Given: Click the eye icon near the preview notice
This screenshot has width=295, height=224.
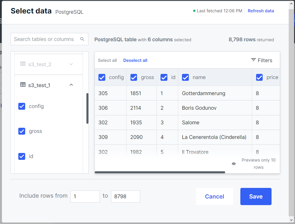Looking at the screenshot, I should [233, 163].
